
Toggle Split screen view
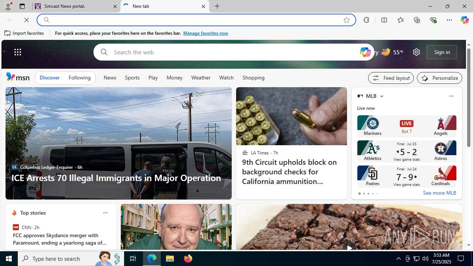(384, 20)
